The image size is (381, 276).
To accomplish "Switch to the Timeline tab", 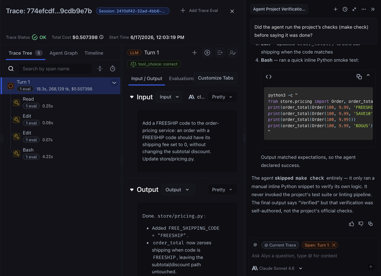I will click(94, 53).
